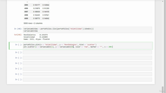Click value 0.161260 in table
The width and height of the screenshot is (166, 93).
46,8
